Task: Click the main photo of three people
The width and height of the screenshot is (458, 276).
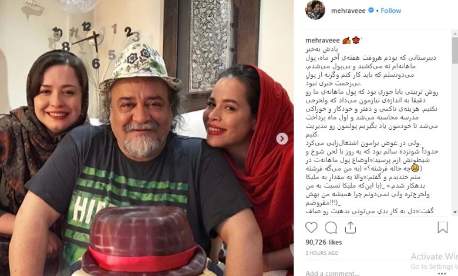Action: (147, 138)
